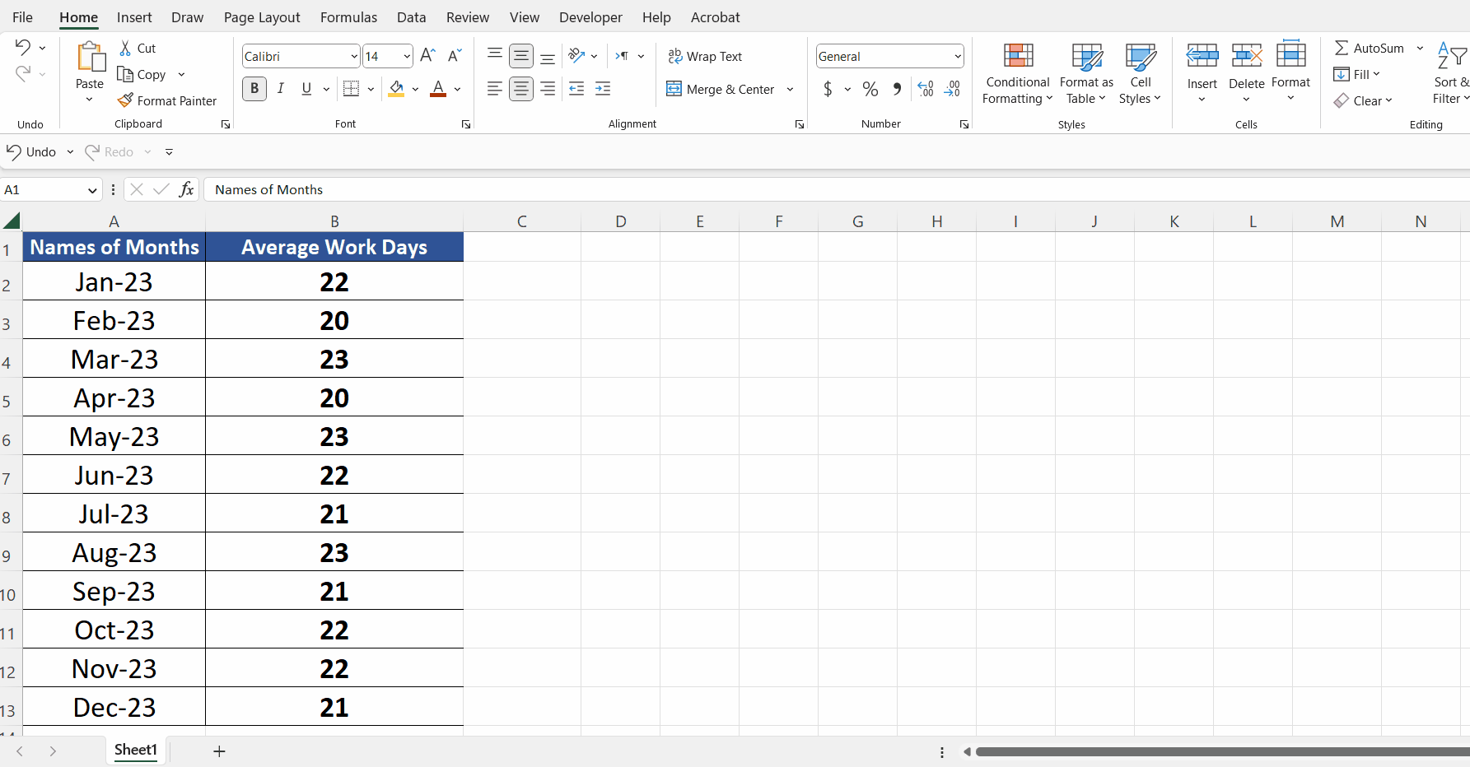Open the Developer menu tab
1470x767 pixels.
590,16
